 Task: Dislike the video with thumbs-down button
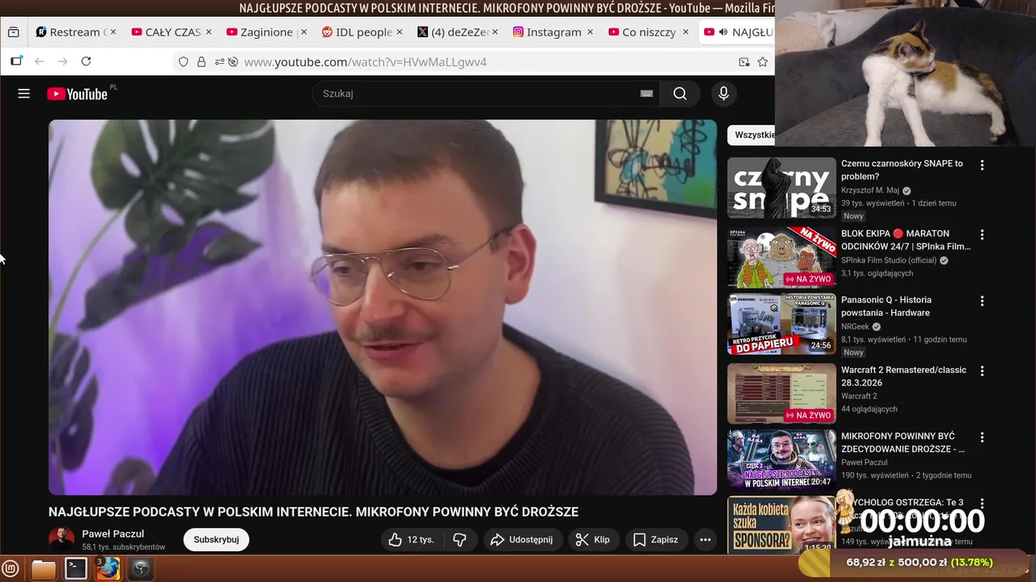point(460,540)
